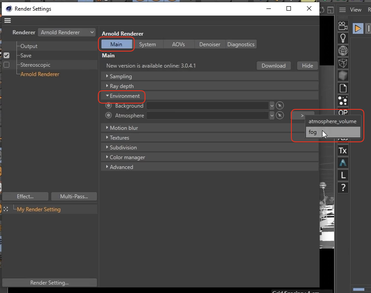Select Arnold Renderer in the settings tree
The height and width of the screenshot is (293, 371).
40,74
